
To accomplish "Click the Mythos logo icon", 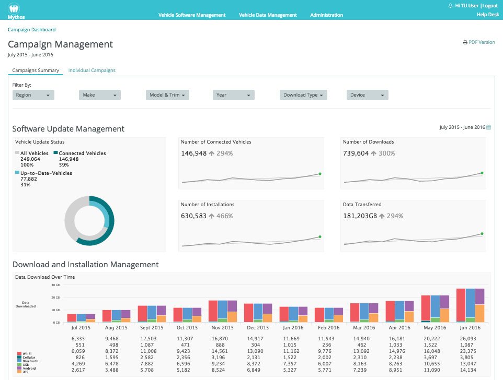I will click(x=14, y=8).
